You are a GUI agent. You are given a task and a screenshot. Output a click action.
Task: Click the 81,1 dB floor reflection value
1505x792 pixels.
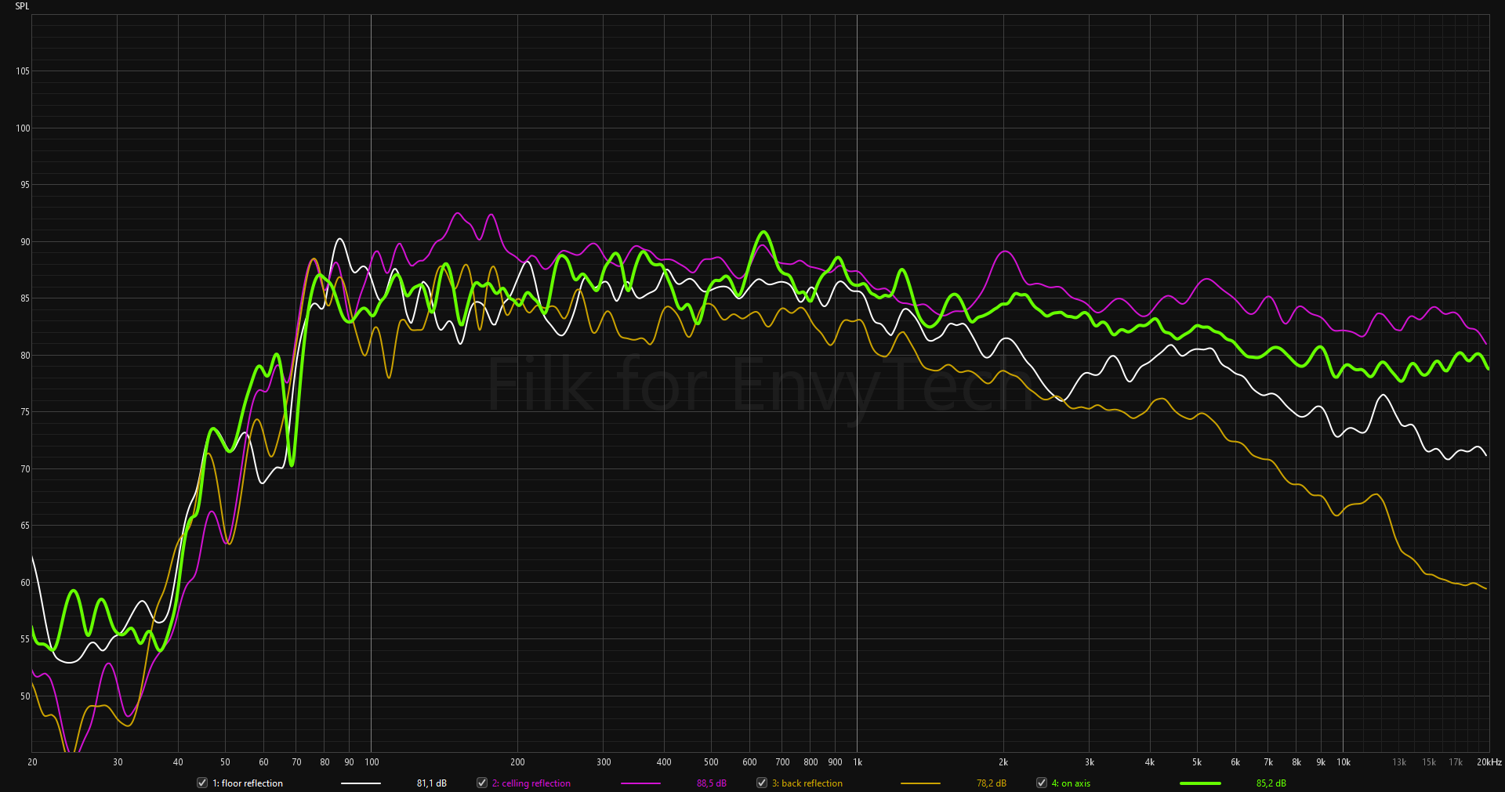(432, 783)
